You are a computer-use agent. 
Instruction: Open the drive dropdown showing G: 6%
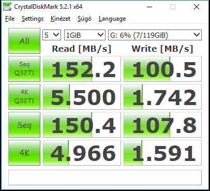point(155,35)
